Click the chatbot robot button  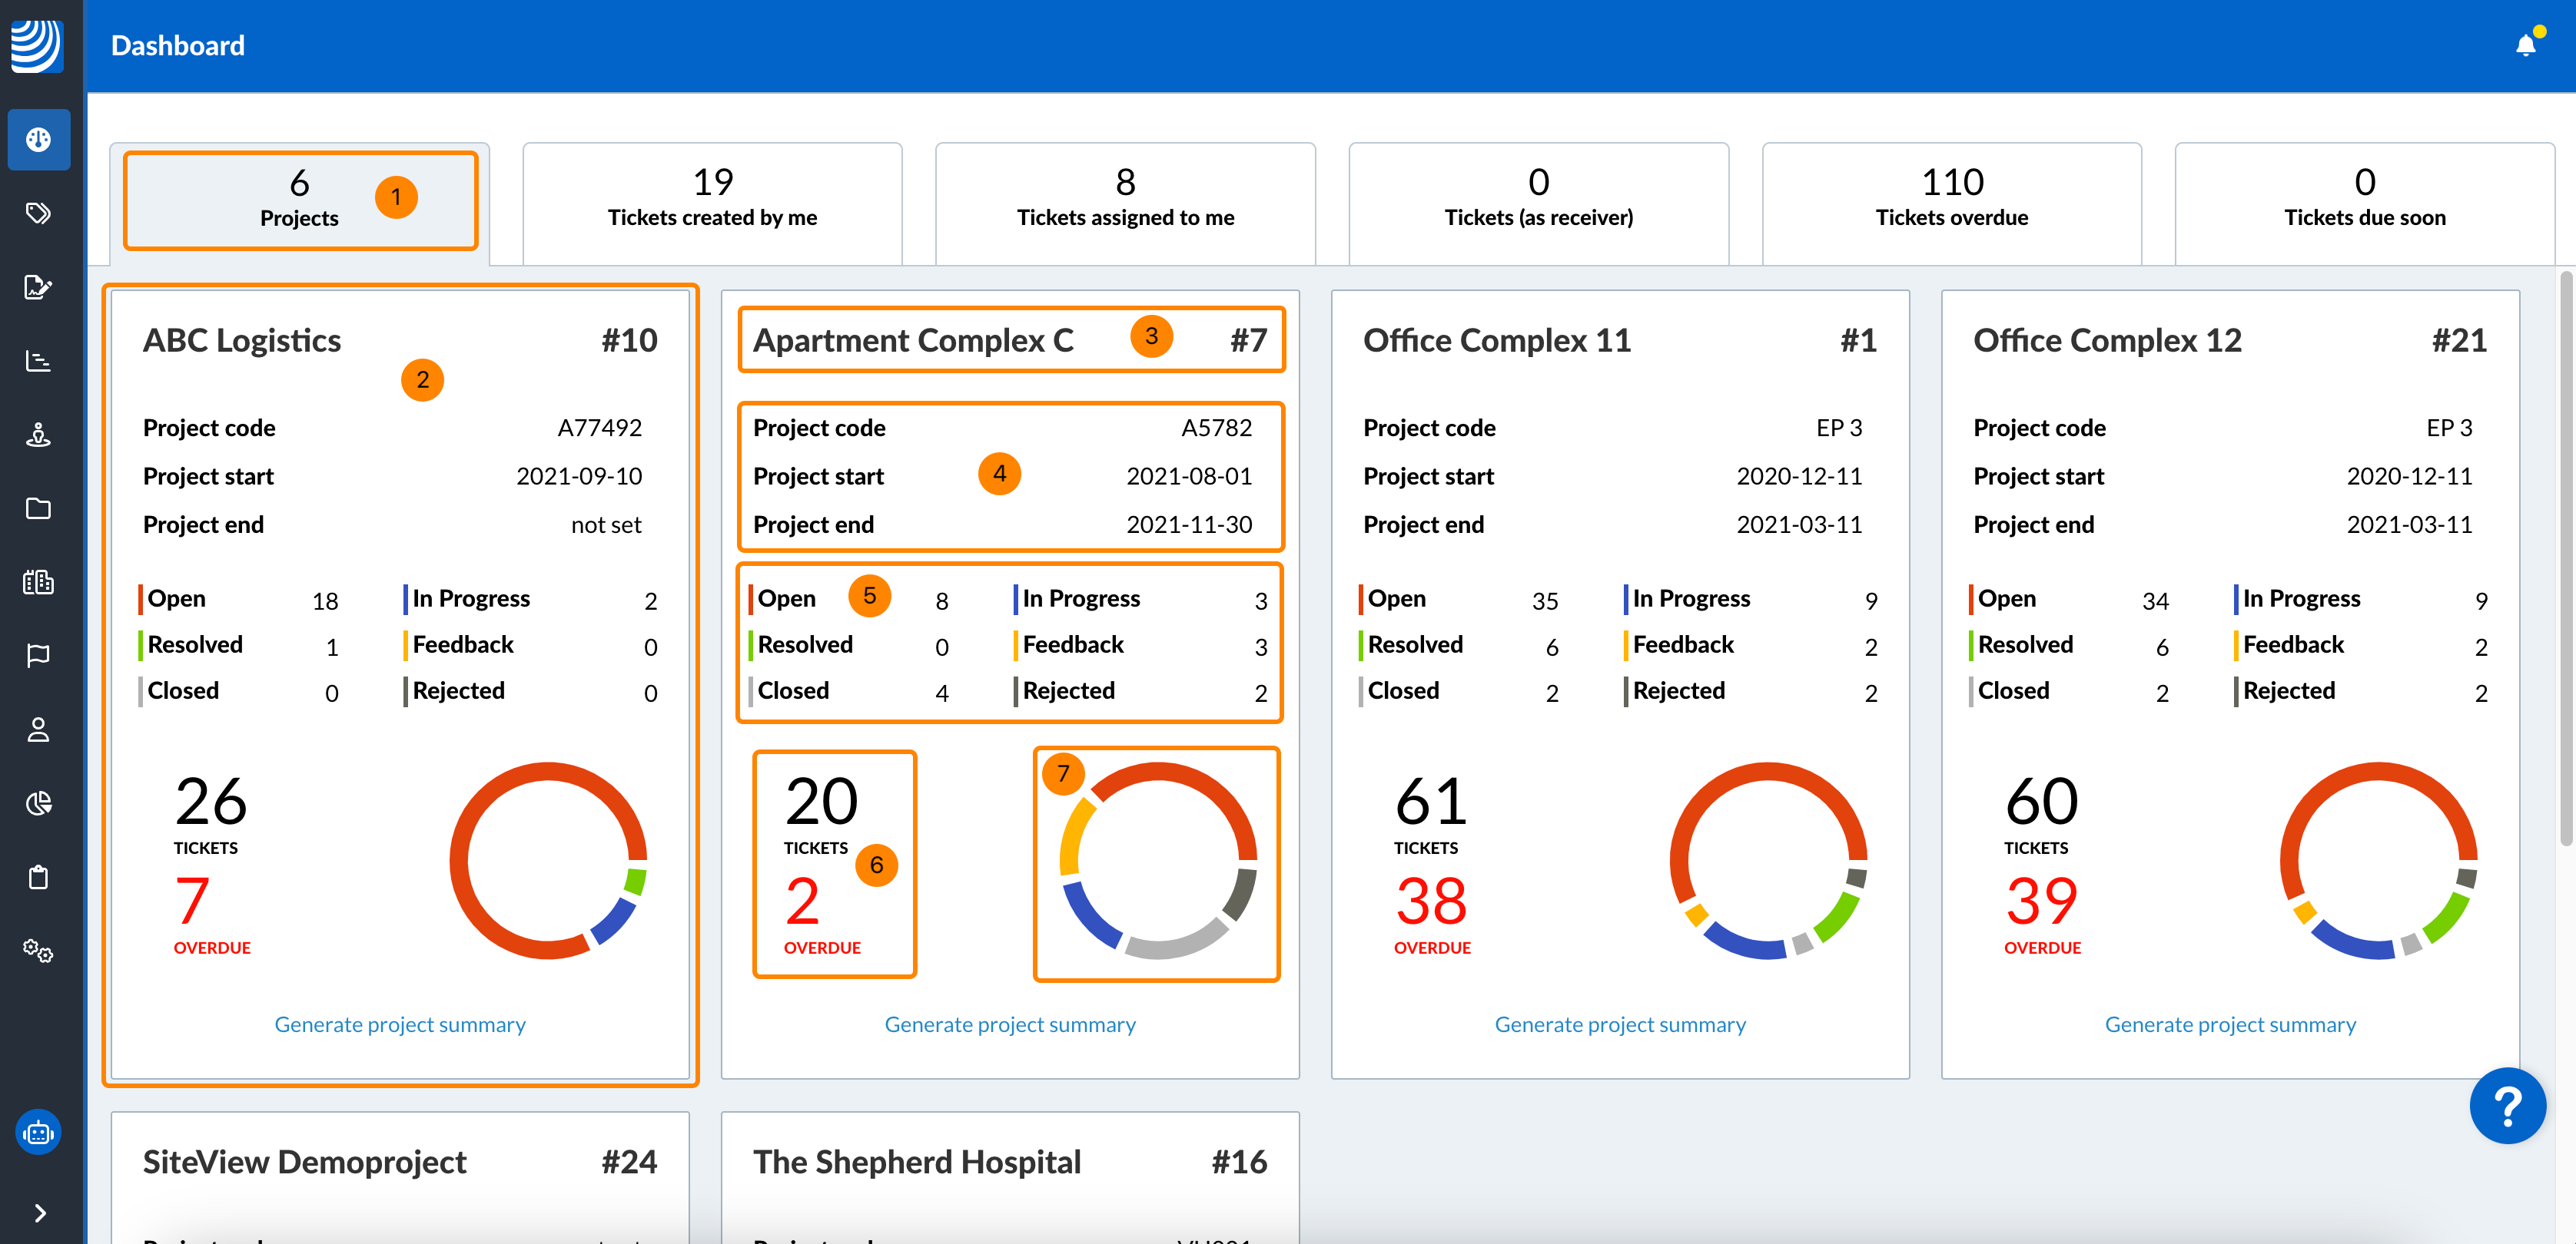tap(38, 1132)
